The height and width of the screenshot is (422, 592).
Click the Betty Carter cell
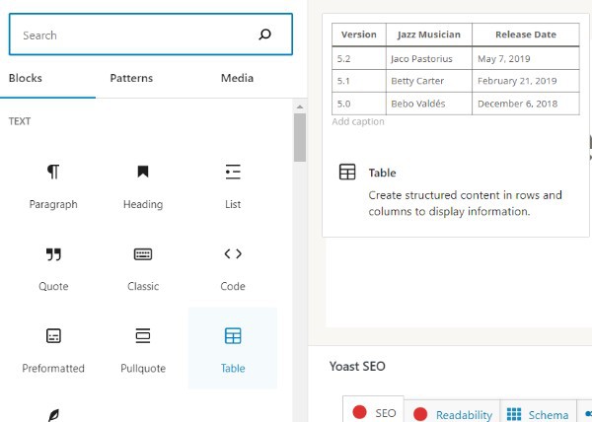click(x=429, y=81)
